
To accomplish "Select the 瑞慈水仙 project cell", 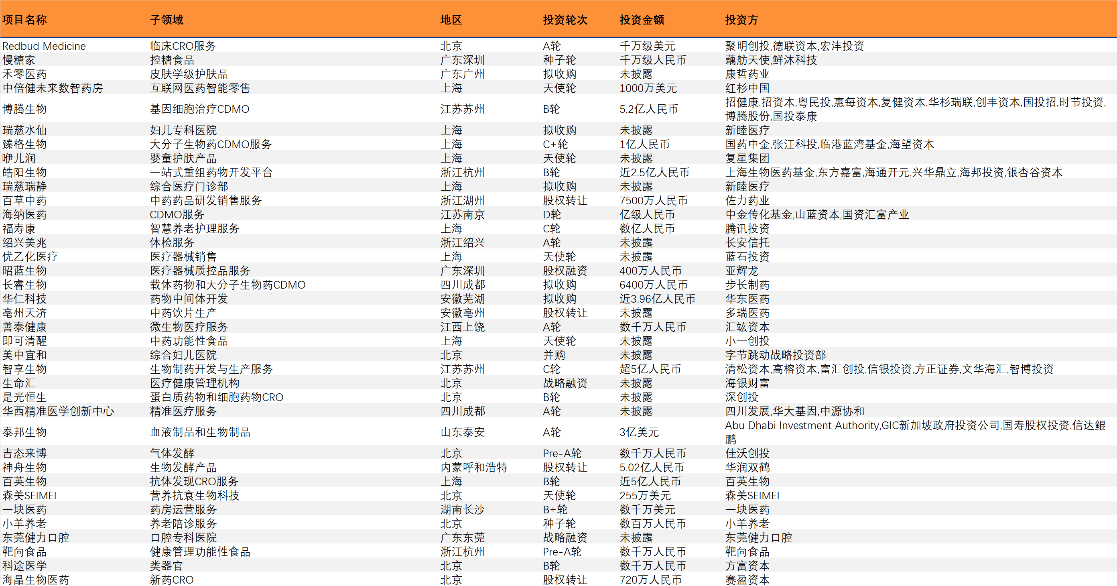I will click(x=24, y=130).
